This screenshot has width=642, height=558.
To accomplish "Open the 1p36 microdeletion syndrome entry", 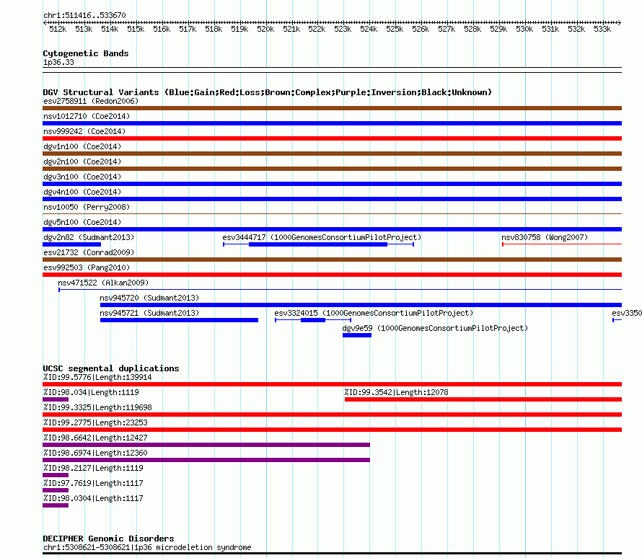I will [147, 547].
